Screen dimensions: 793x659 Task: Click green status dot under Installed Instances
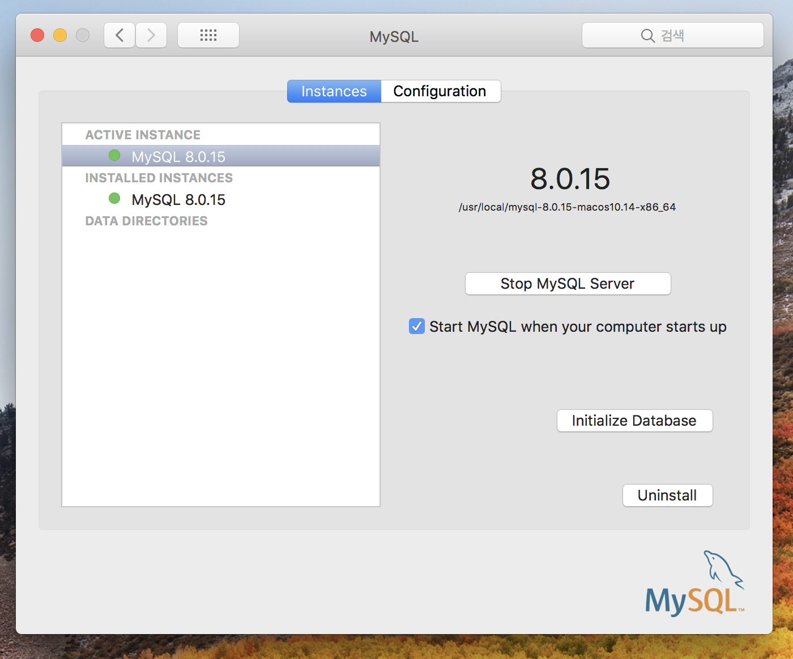pos(114,198)
